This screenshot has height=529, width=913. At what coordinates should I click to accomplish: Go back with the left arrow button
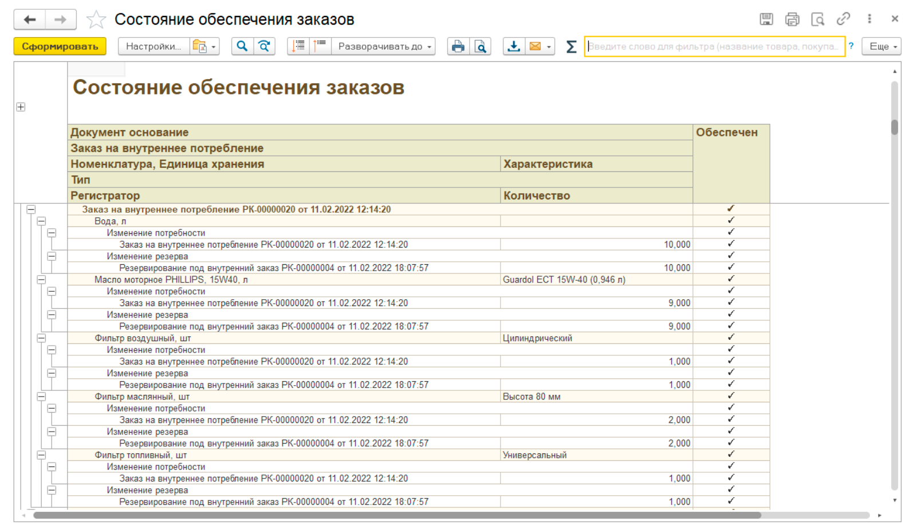[30, 19]
